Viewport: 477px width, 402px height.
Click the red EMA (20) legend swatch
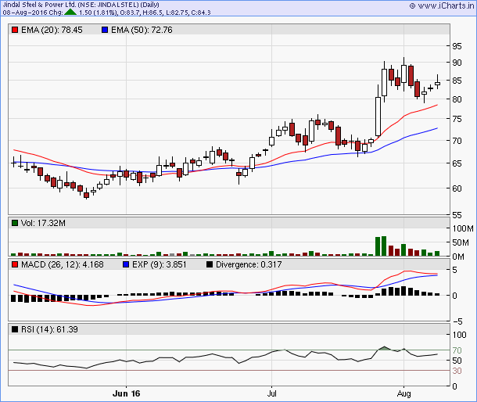(x=15, y=30)
